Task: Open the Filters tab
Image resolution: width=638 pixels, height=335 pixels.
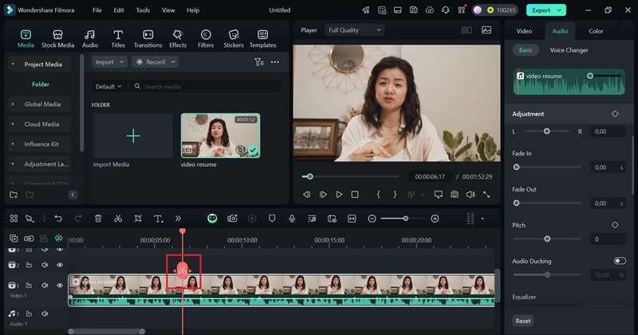Action: tap(206, 39)
